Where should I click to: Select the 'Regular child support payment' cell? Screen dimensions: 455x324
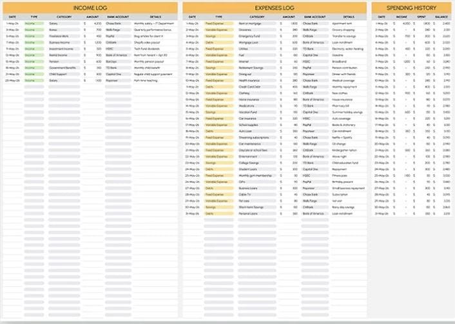(x=155, y=74)
